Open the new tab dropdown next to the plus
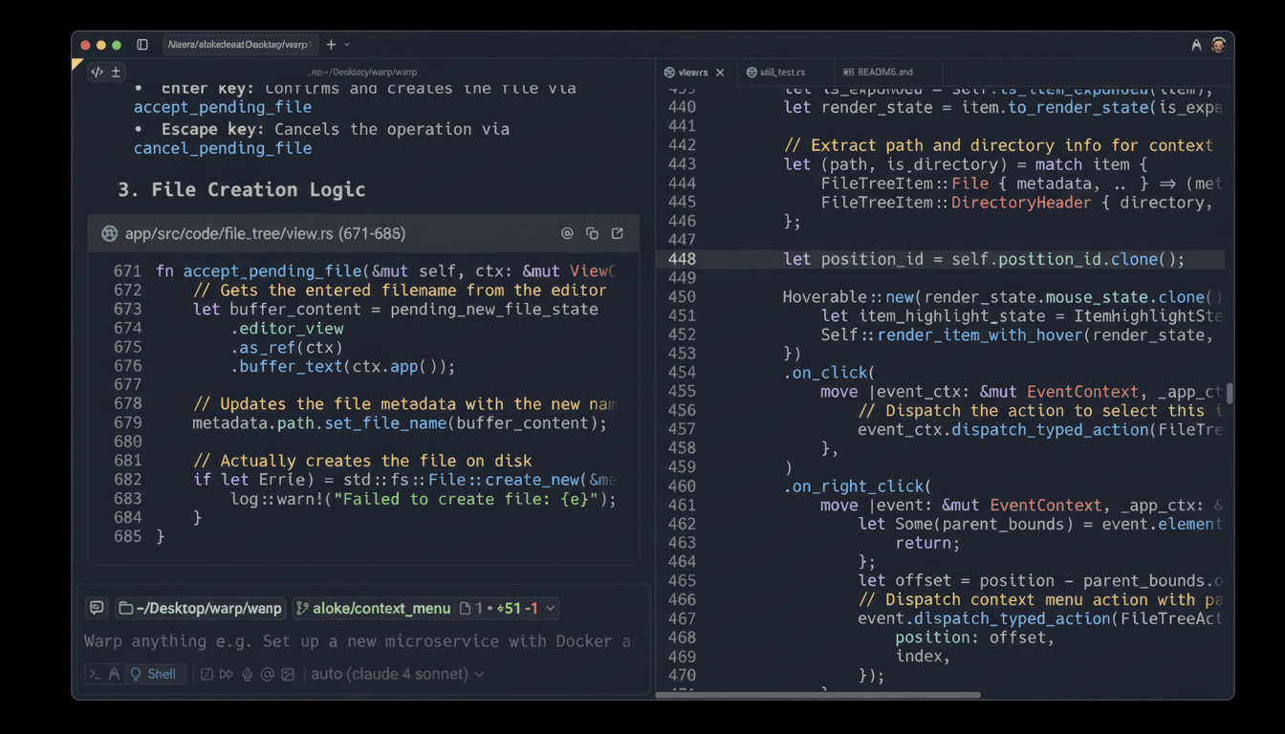1285x734 pixels. pos(345,44)
